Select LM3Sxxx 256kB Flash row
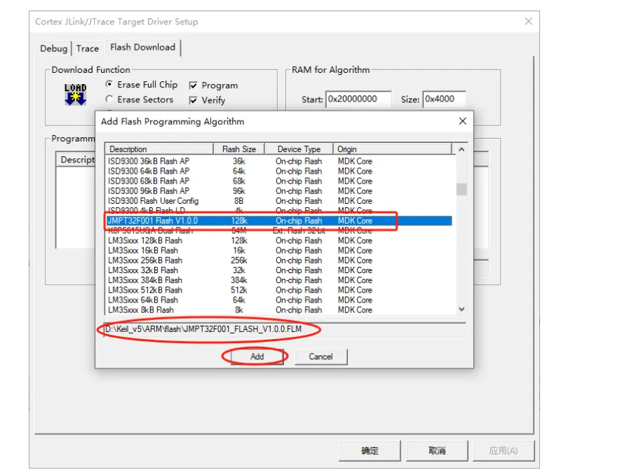634x470 pixels. pos(279,261)
